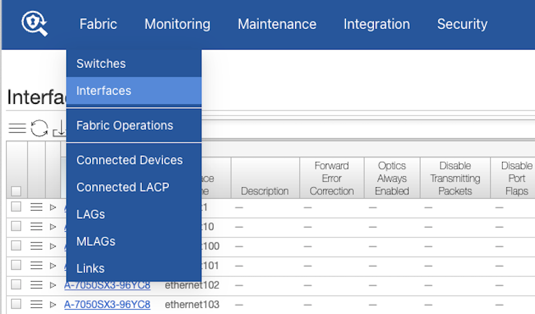The width and height of the screenshot is (535, 314).
Task: Open the Fabric menu
Action: [x=98, y=24]
